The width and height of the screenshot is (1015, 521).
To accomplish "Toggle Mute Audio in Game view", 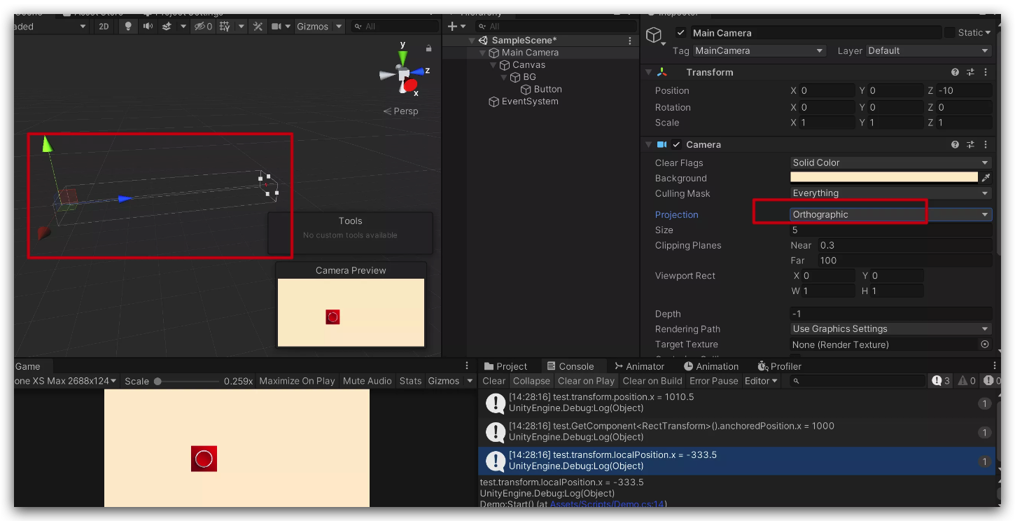I will click(x=367, y=381).
